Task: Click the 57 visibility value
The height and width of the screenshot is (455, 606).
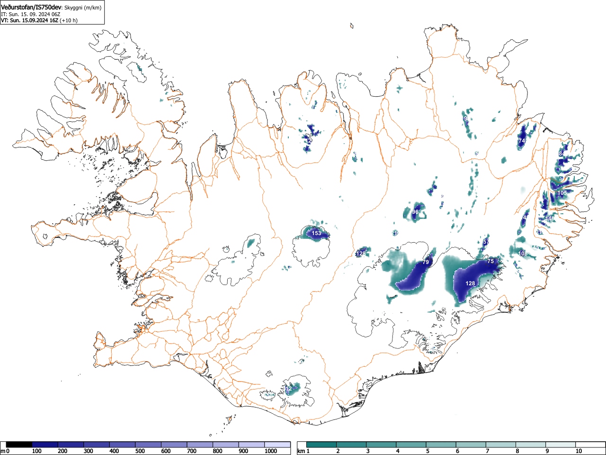Action: [x=486, y=242]
